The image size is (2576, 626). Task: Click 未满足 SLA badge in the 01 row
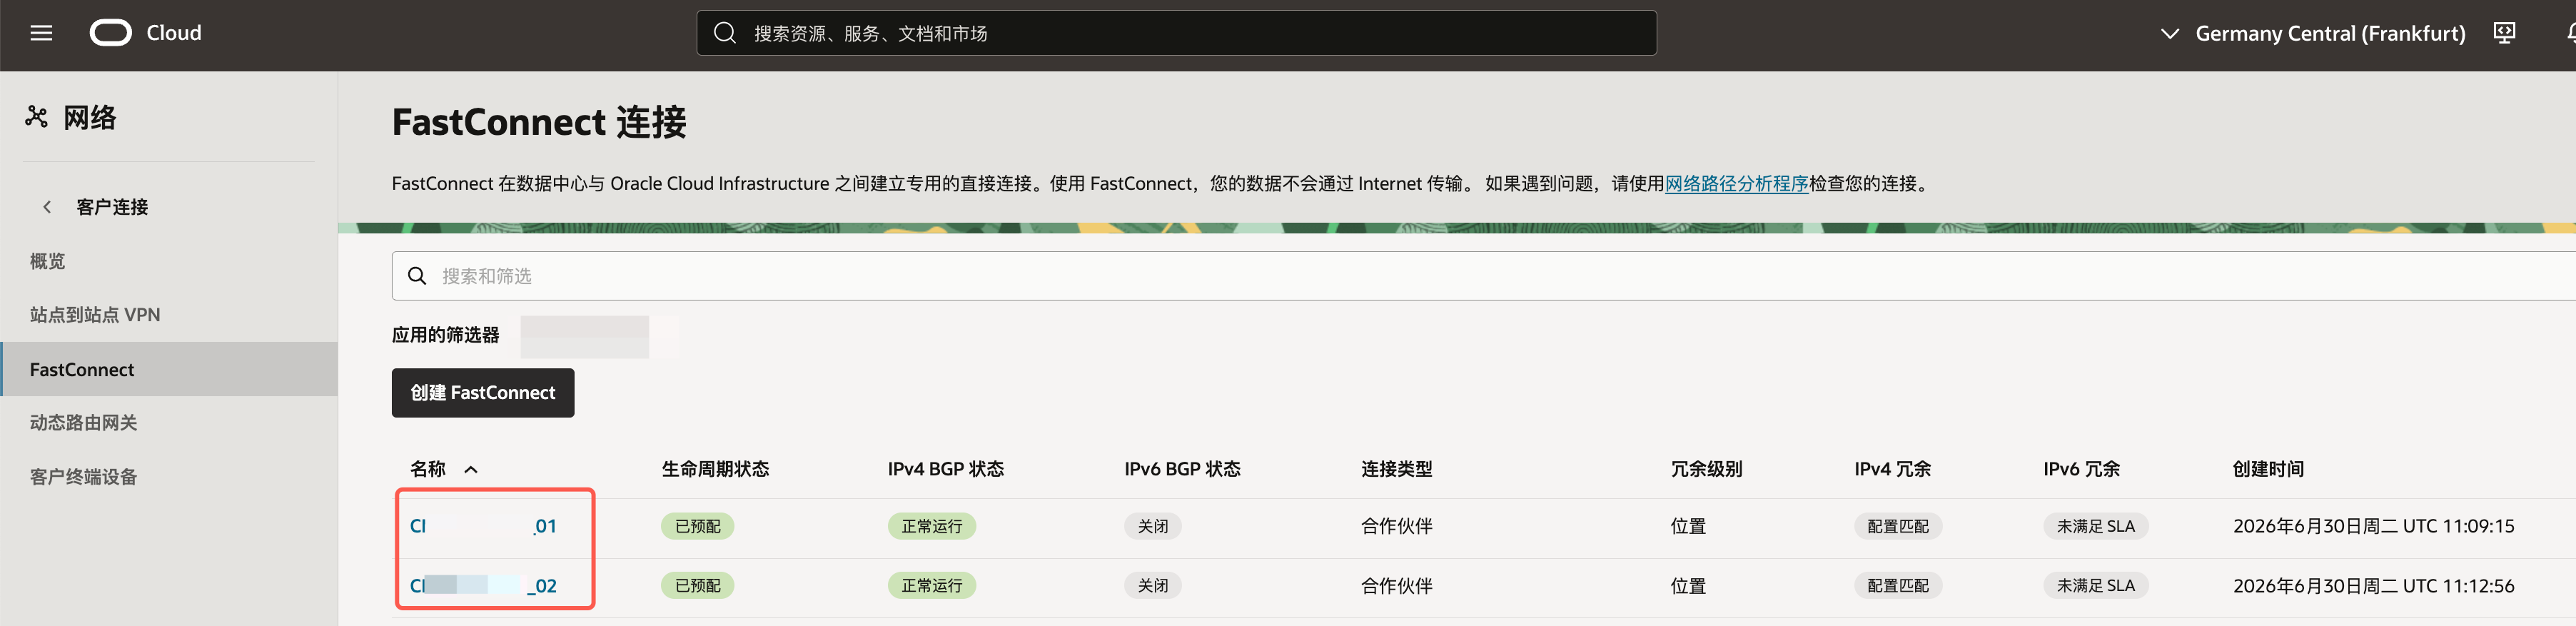click(x=2096, y=526)
